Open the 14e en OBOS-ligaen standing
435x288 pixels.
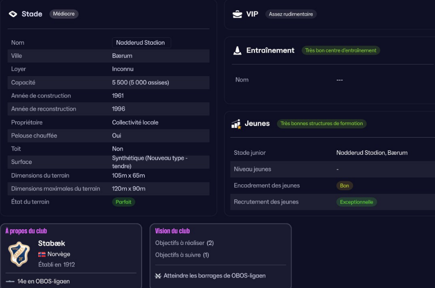click(43, 281)
